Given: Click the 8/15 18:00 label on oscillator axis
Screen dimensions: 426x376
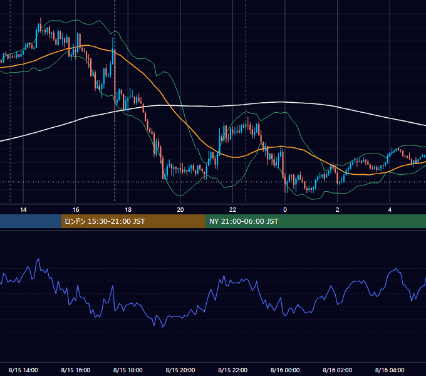Looking at the screenshot, I should coord(128,370).
